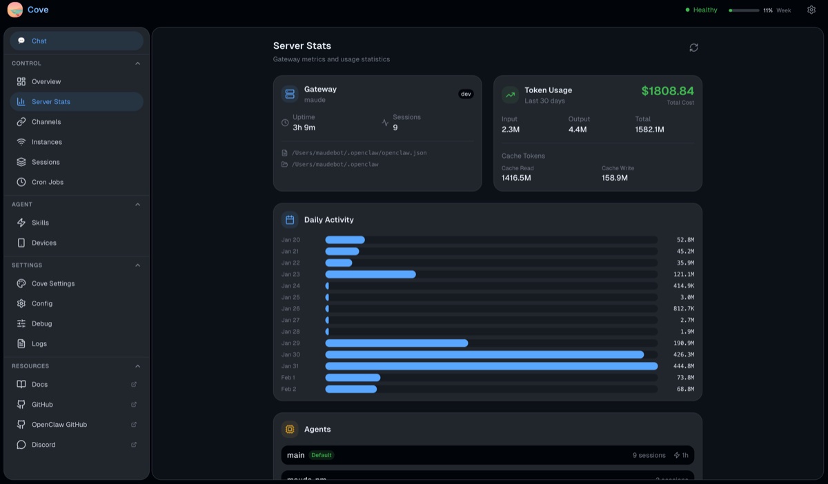Collapse the Resources section
Screen dimensions: 828x484
137,365
